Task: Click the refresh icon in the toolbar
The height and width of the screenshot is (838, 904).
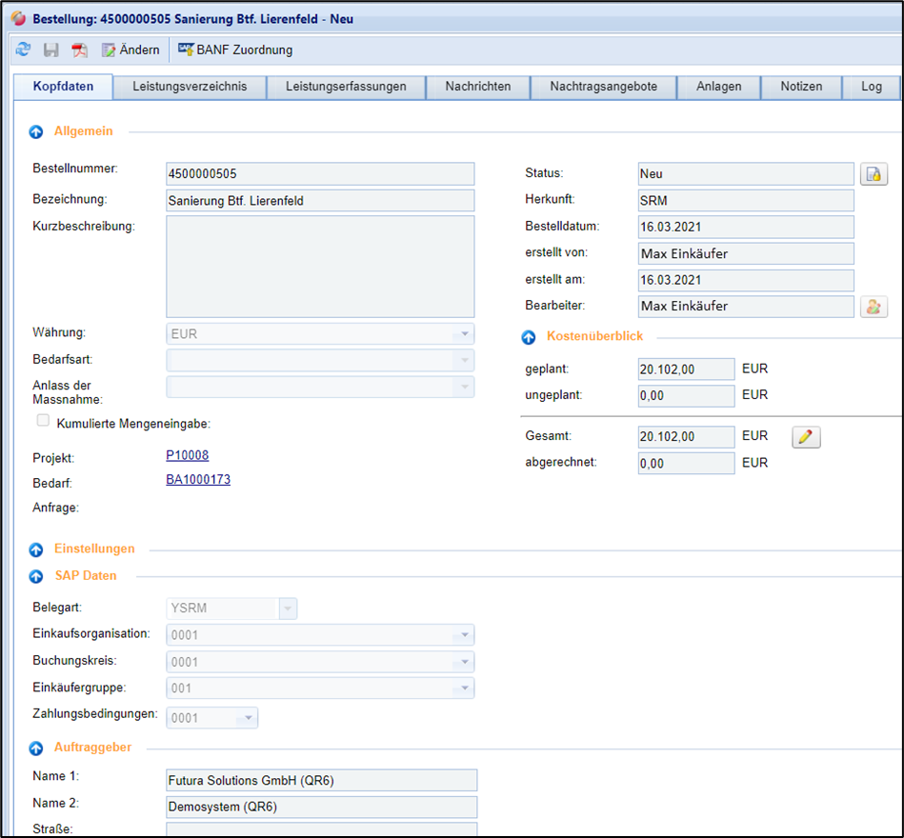Action: 24,50
